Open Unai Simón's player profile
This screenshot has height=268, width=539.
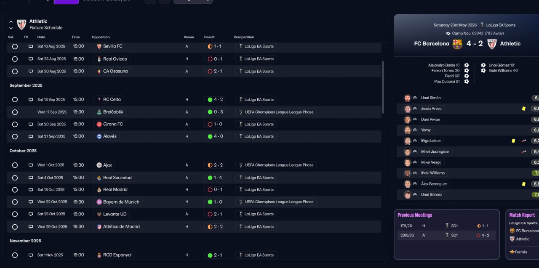(431, 98)
